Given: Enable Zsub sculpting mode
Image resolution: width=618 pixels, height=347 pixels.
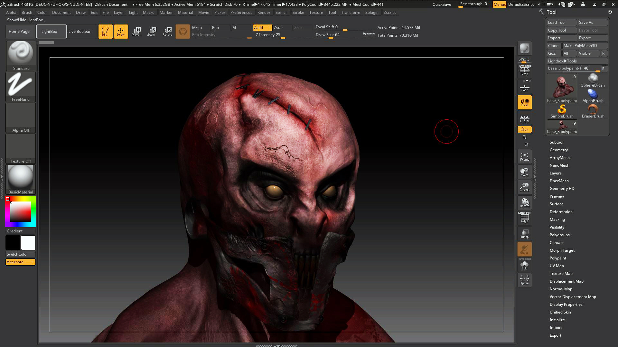Looking at the screenshot, I should [x=278, y=28].
